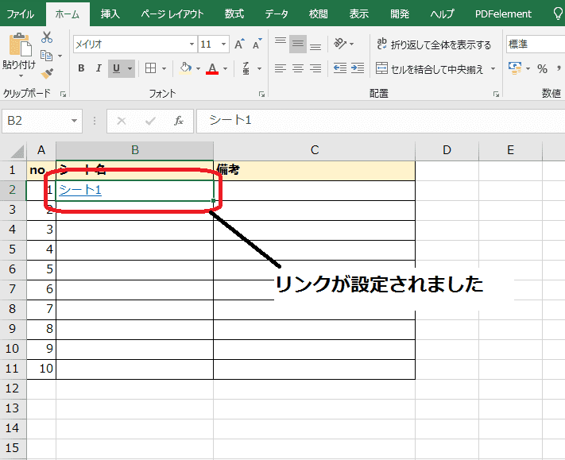This screenshot has height=460, width=565.
Task: Open the ファイル tab
Action: click(x=20, y=14)
